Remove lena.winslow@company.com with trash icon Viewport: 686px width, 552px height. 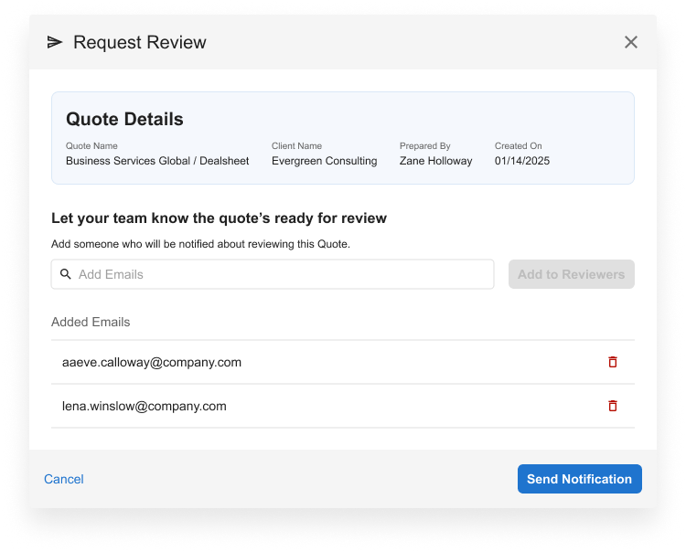(x=613, y=406)
